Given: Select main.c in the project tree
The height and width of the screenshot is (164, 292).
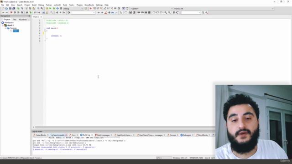Looking at the screenshot, I should 16,31.
